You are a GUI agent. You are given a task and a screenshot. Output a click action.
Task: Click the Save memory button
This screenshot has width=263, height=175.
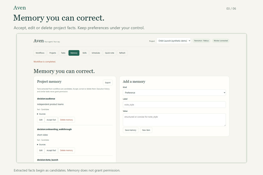click(x=131, y=130)
